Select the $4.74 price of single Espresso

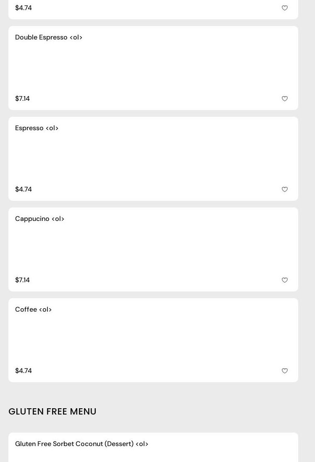tap(24, 189)
